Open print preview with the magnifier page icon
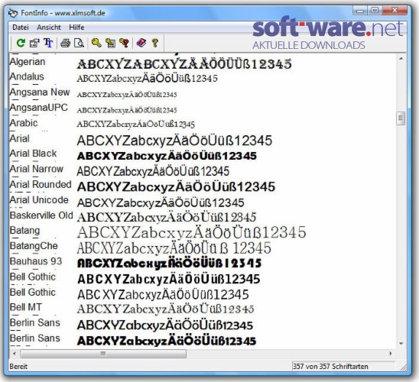This screenshot has height=382, width=419. point(79,43)
